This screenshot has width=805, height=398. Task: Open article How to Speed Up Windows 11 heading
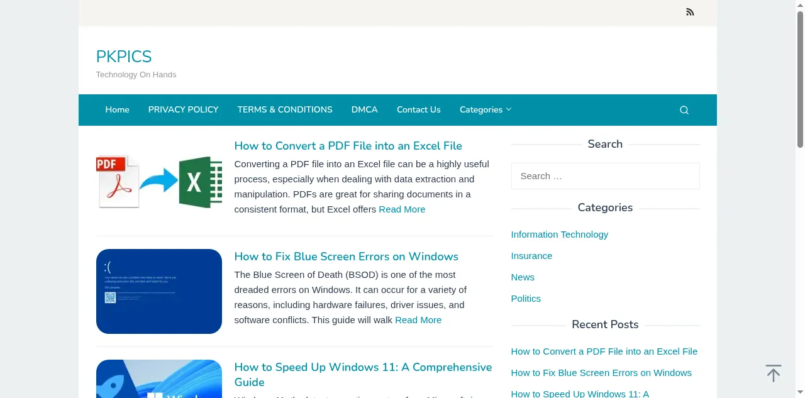pyautogui.click(x=363, y=375)
